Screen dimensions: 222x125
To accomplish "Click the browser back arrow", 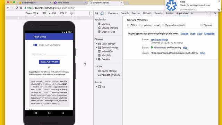I will (8, 8).
